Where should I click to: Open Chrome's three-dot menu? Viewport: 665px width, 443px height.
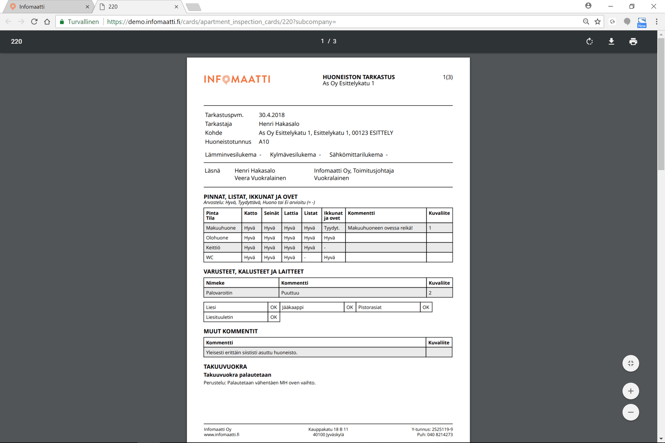pyautogui.click(x=656, y=21)
